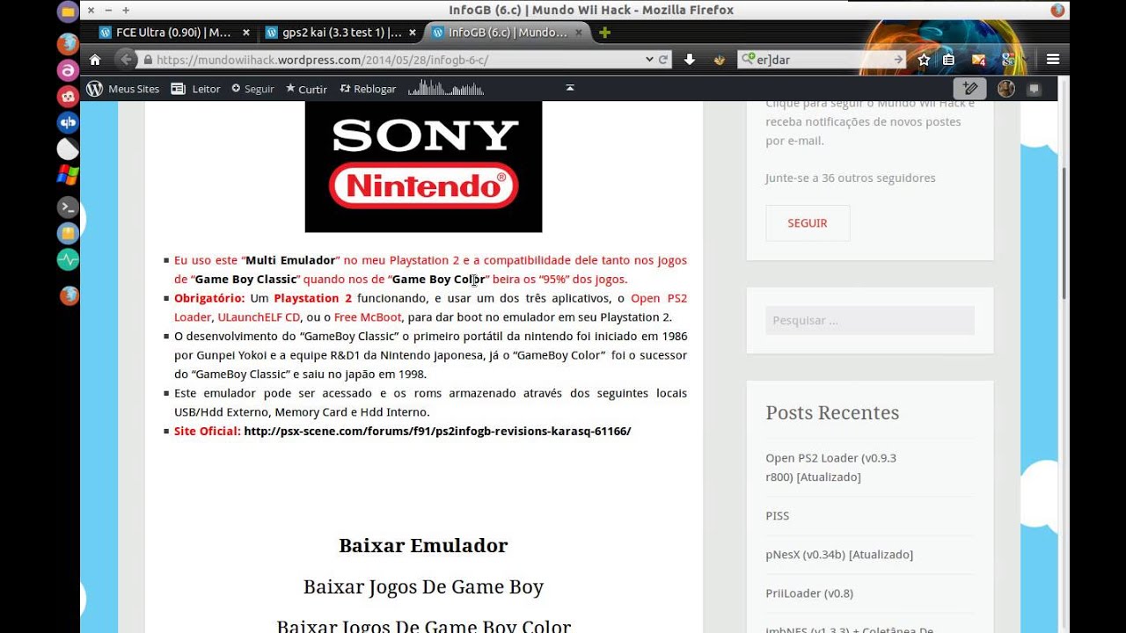Launch the top Firefox dock icon

coord(68,43)
